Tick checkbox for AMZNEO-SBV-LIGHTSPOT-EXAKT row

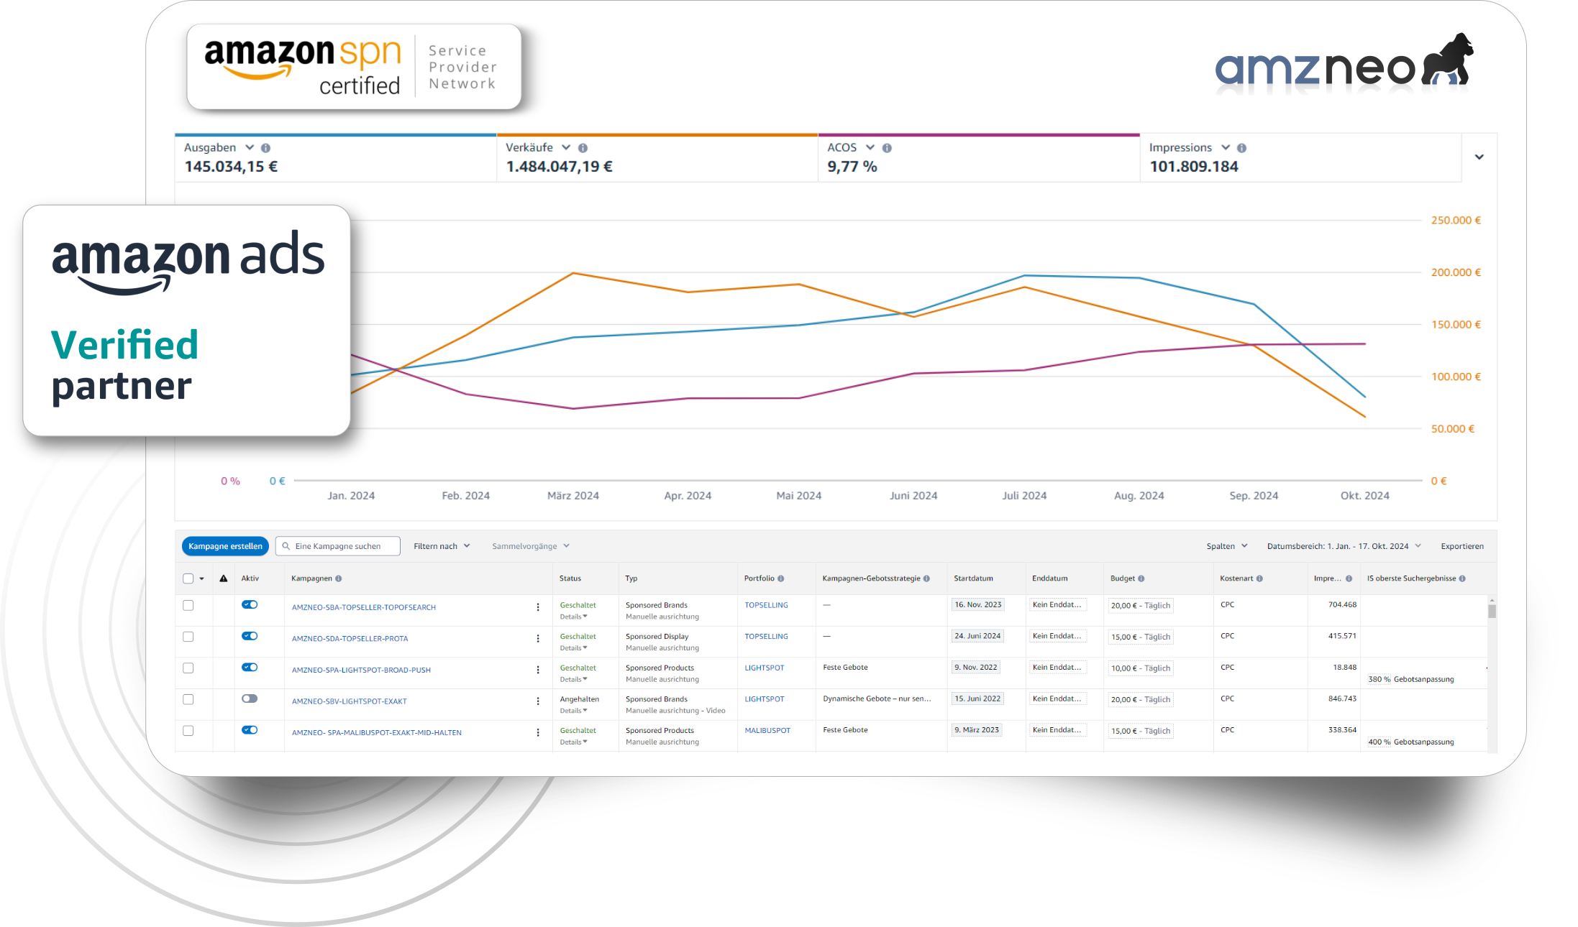click(x=188, y=699)
